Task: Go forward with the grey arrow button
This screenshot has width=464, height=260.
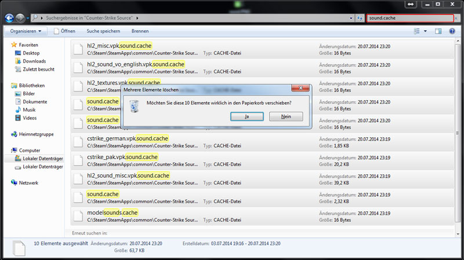Action: tap(20, 18)
